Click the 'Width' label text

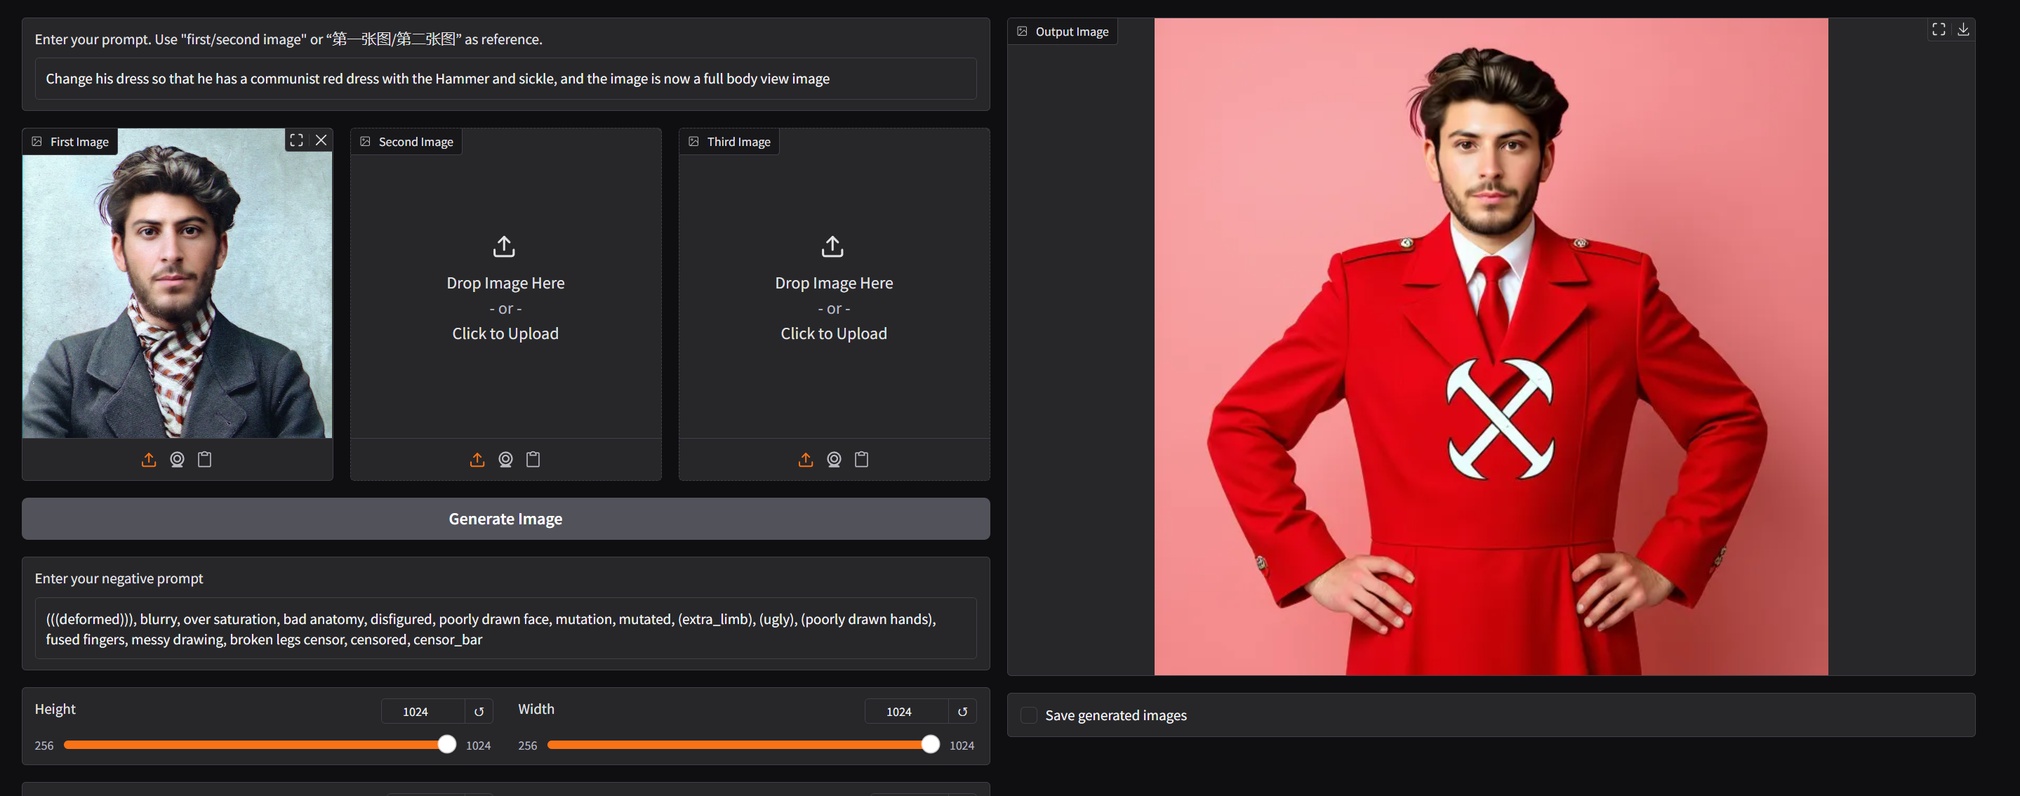click(536, 709)
